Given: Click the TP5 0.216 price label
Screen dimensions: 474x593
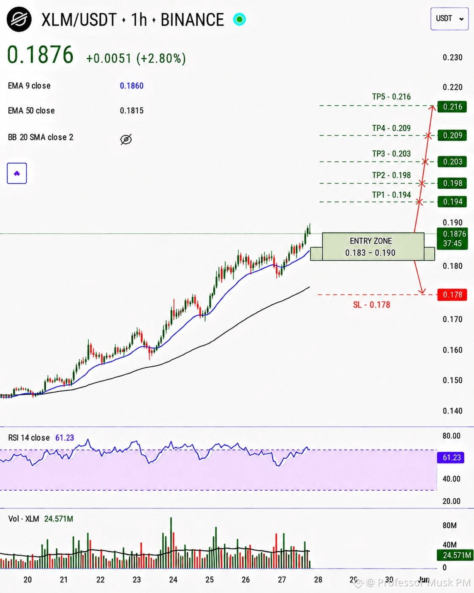Looking at the screenshot, I should point(452,107).
